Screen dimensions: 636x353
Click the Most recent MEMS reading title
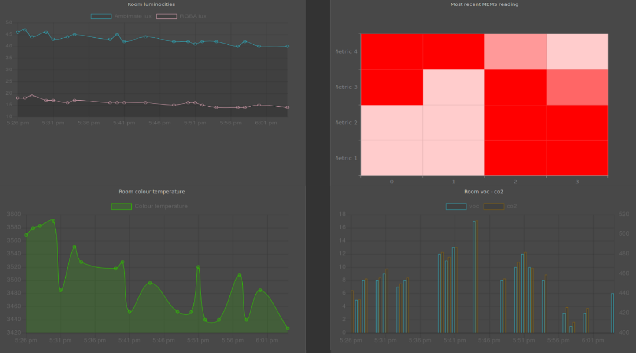coord(484,4)
